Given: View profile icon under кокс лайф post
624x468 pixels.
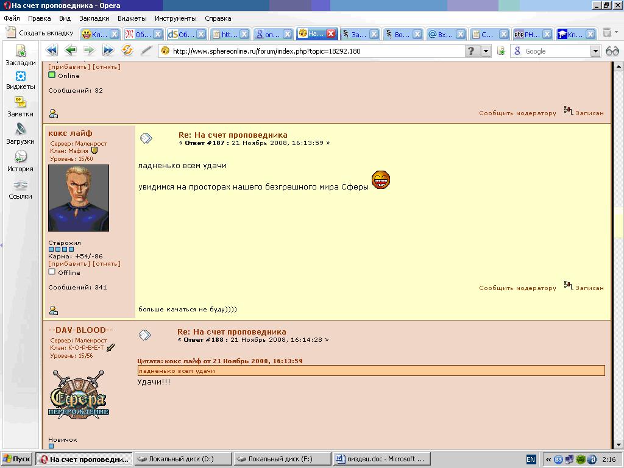Looking at the screenshot, I should (54, 310).
